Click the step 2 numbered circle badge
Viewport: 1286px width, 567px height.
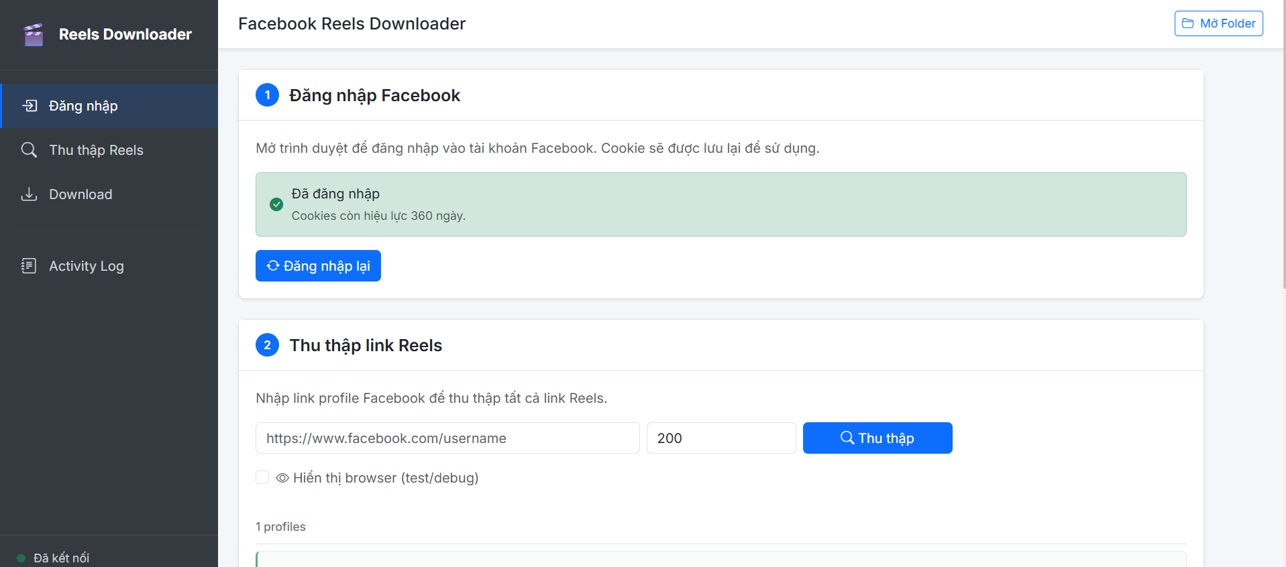pyautogui.click(x=267, y=345)
